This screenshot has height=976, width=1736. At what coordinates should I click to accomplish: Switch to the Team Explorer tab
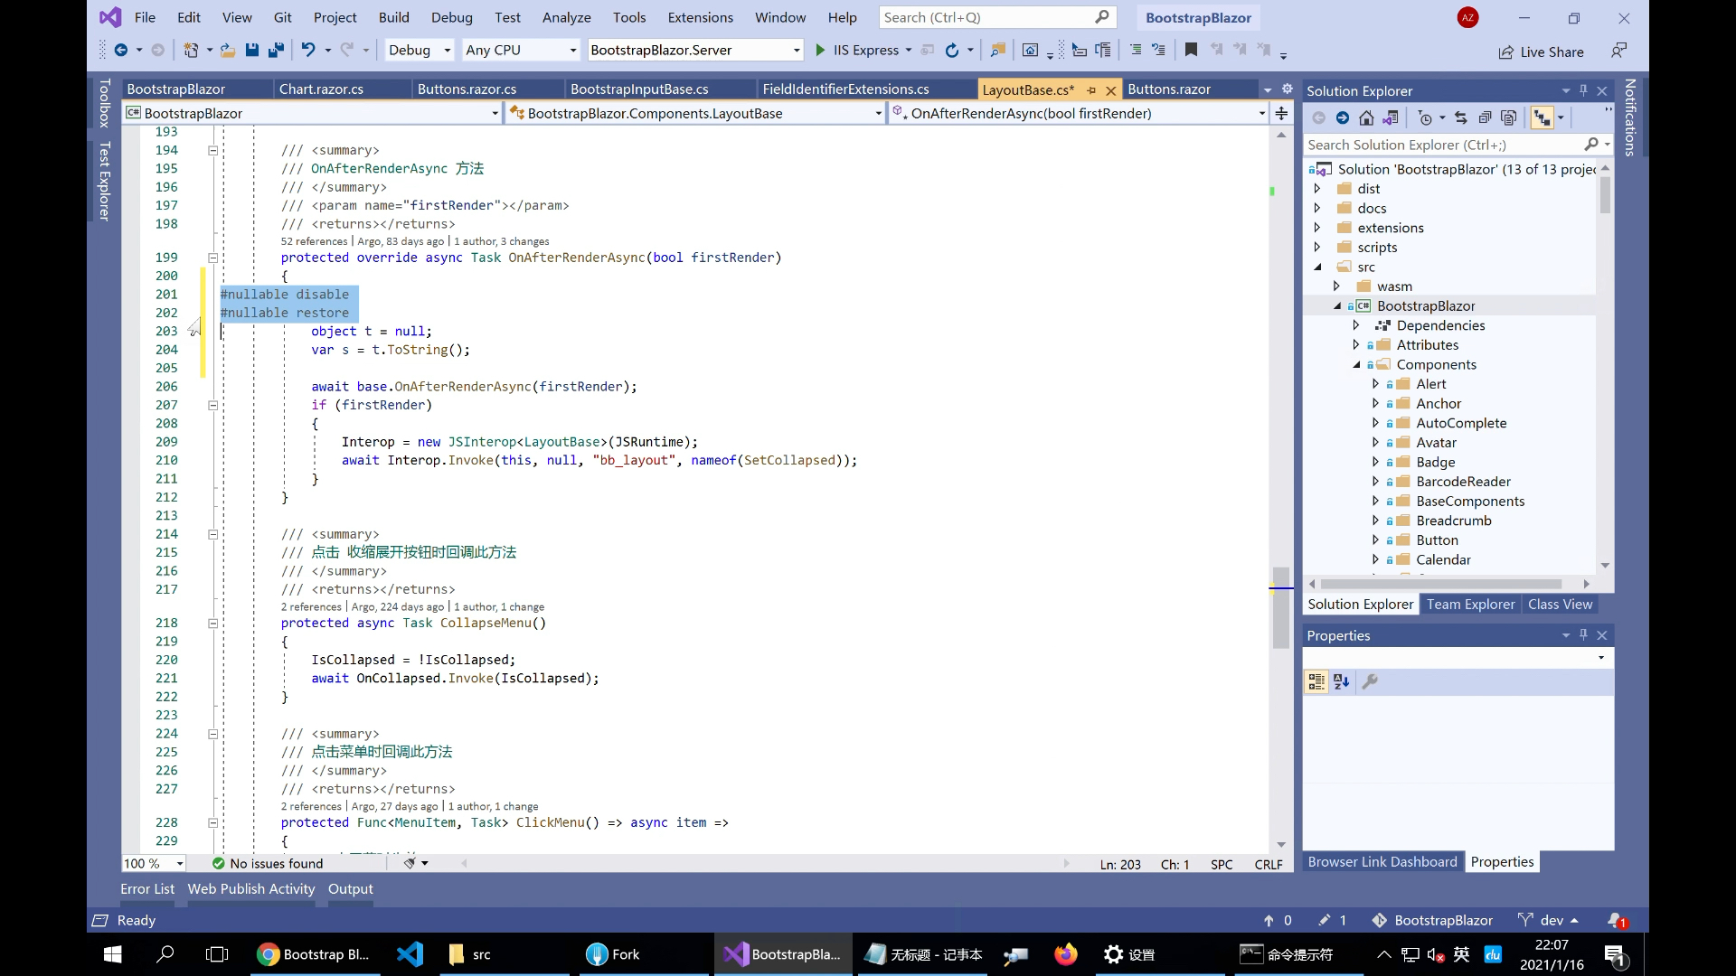[1470, 605]
